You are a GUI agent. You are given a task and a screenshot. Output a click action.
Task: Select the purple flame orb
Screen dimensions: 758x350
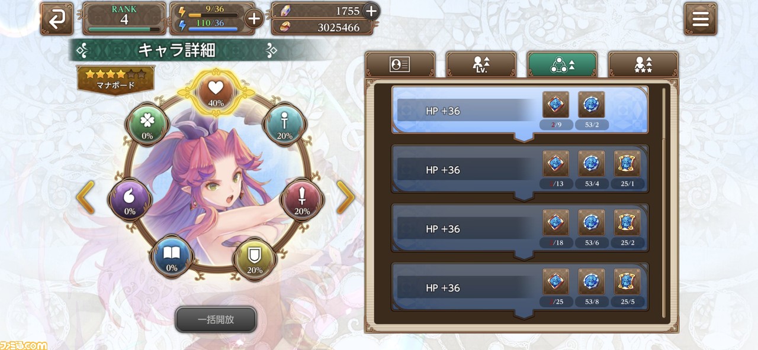(x=130, y=199)
